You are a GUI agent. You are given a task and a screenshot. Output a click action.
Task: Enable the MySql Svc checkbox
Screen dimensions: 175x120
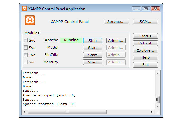(25, 48)
